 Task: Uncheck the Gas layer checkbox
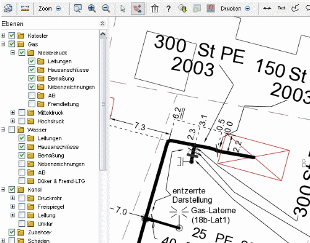pyautogui.click(x=12, y=44)
